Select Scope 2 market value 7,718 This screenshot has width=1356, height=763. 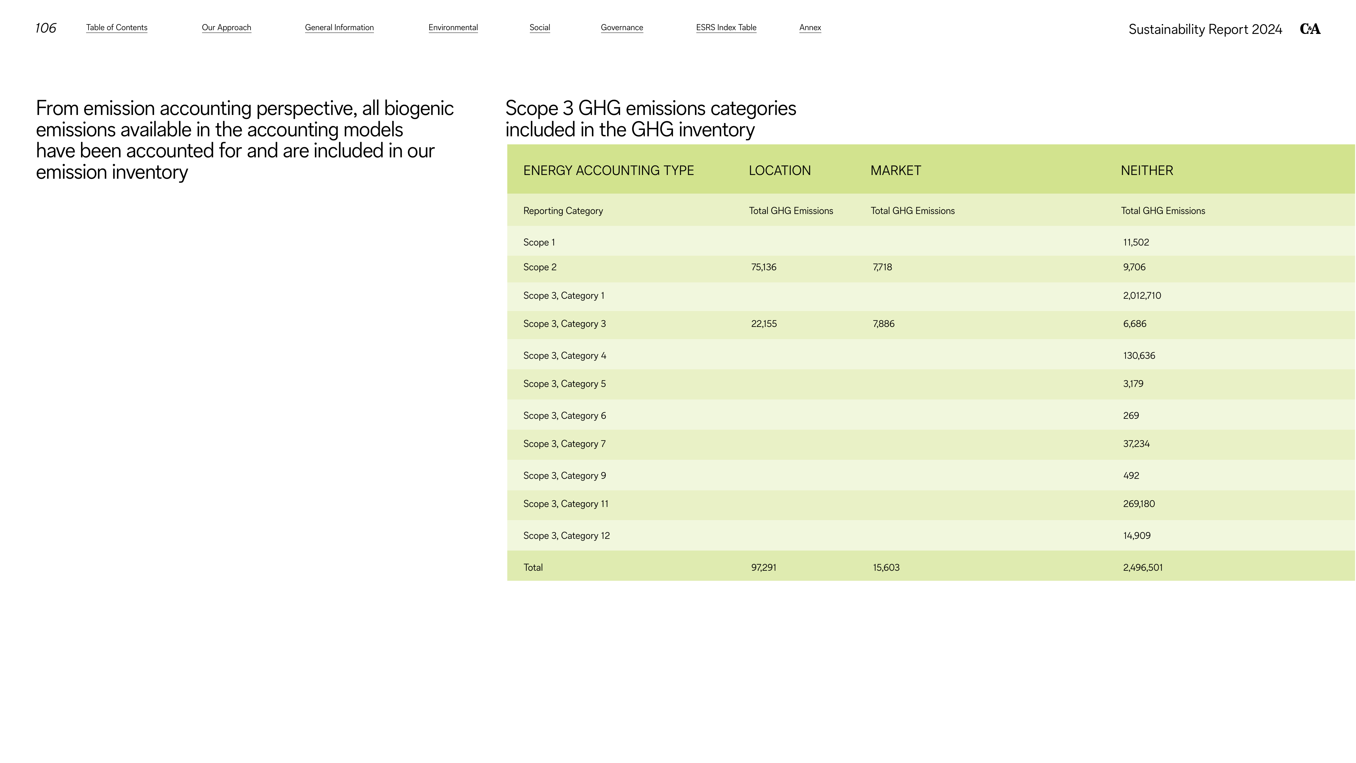coord(882,268)
